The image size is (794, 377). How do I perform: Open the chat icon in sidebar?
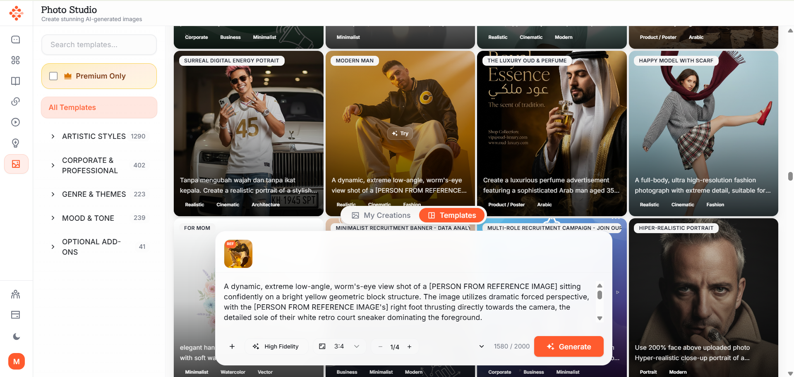point(16,40)
